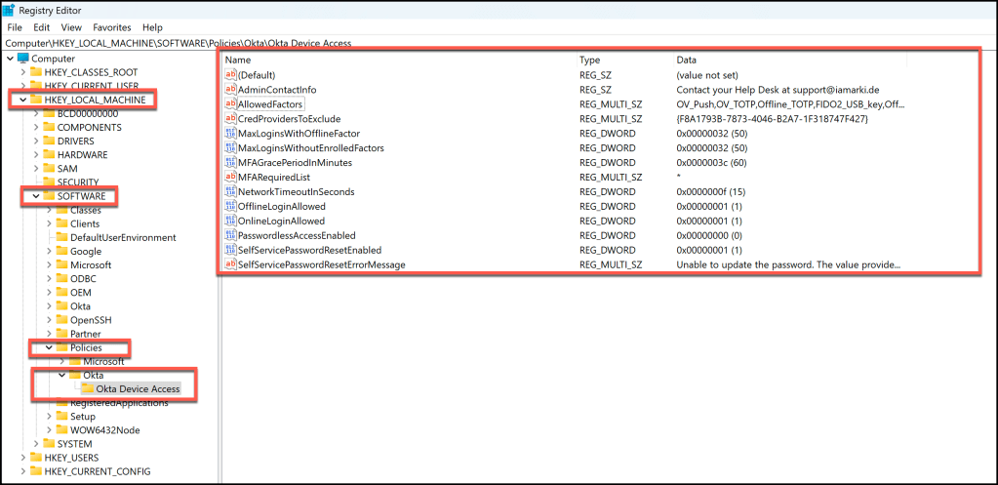The height and width of the screenshot is (485, 998).
Task: Click the MaxLoginsWithOfflineFactor DWORD icon
Action: click(230, 134)
